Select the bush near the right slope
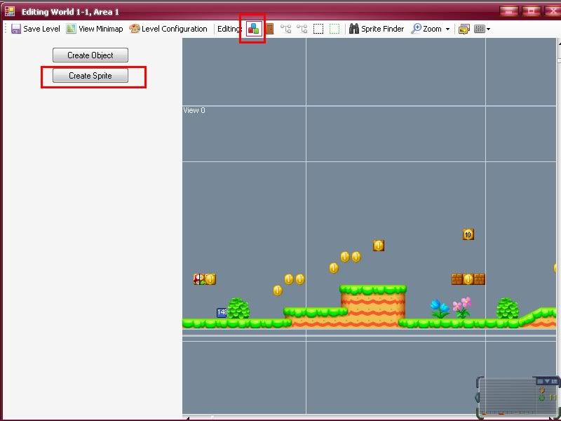Screen dimensions: 561x421 507,308
